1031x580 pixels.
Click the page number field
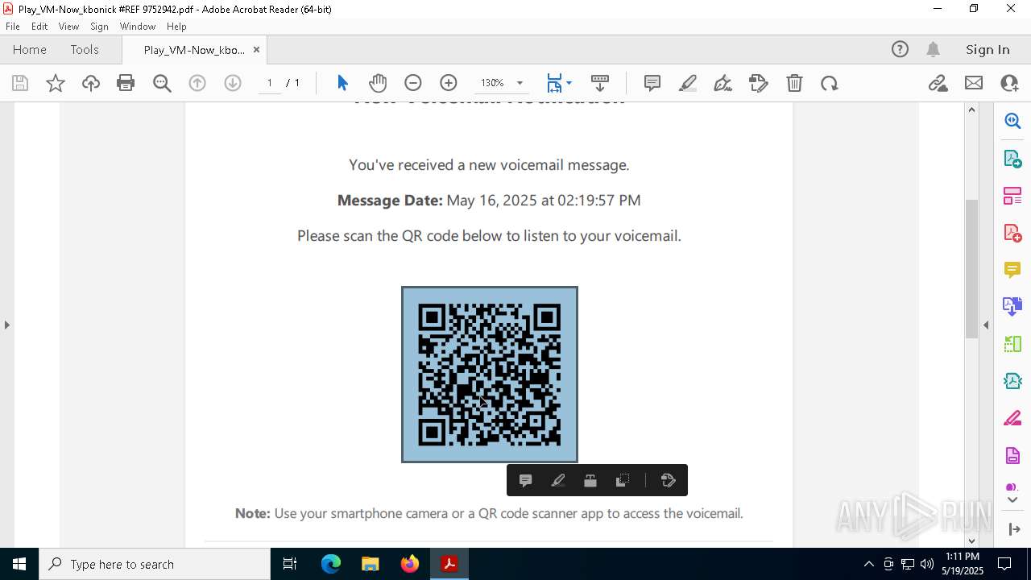[x=270, y=83]
